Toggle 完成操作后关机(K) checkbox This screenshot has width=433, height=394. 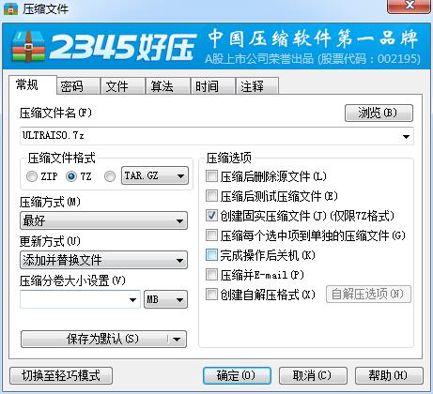(211, 255)
